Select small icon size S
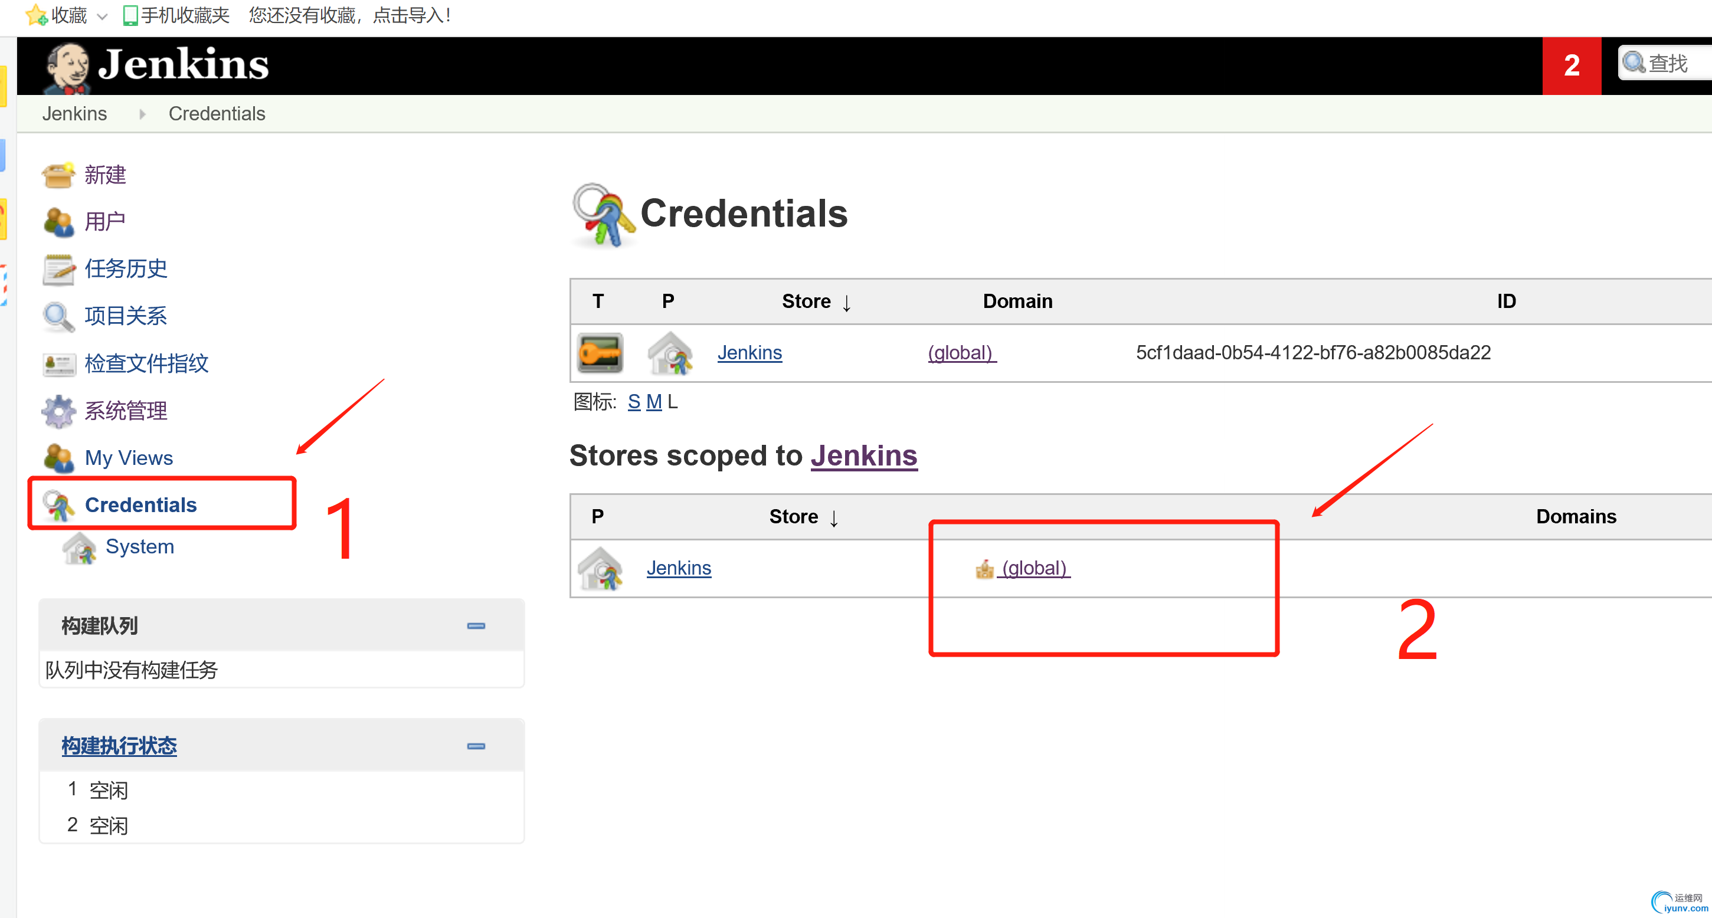The width and height of the screenshot is (1712, 918). coord(633,402)
